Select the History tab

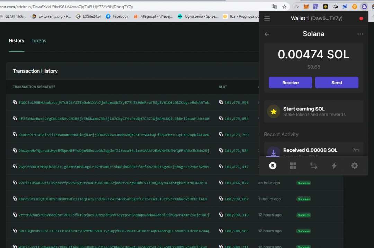tap(17, 40)
